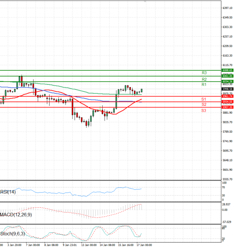Screen dimensions: 234x248
Task: Select the S3 support label
Action: (204, 111)
